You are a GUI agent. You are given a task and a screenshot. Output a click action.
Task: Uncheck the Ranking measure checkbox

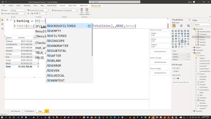click(x=196, y=37)
